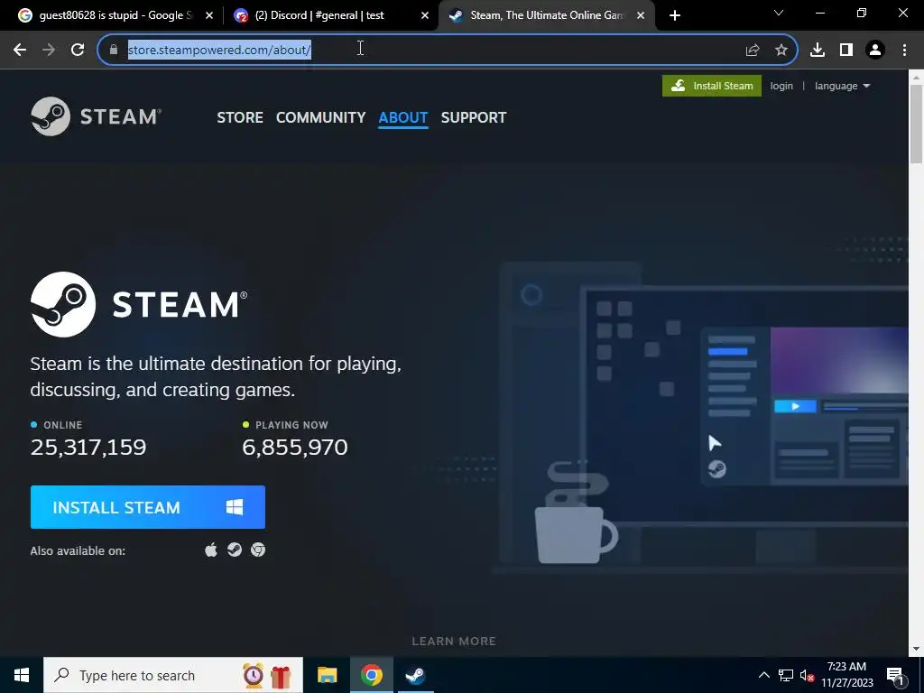The height and width of the screenshot is (693, 924).
Task: Click the large STEAM hero logo
Action: pyautogui.click(x=139, y=305)
